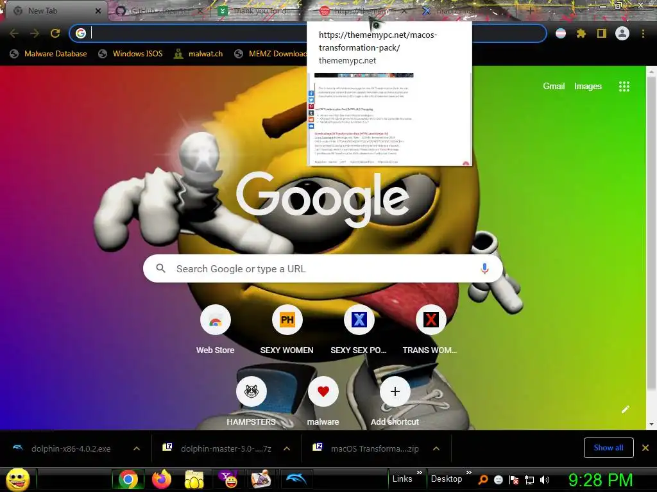Viewport: 657px width, 492px height.
Task: Launch Firefox from the taskbar
Action: click(161, 479)
